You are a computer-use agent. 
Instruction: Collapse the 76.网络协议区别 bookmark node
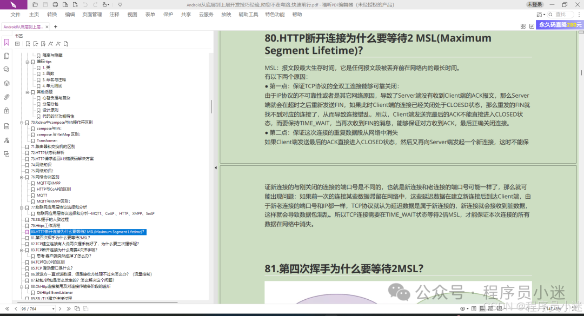click(x=22, y=177)
